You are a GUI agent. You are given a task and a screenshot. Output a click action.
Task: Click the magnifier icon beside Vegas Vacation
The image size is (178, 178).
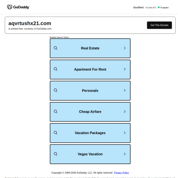coord(55,154)
